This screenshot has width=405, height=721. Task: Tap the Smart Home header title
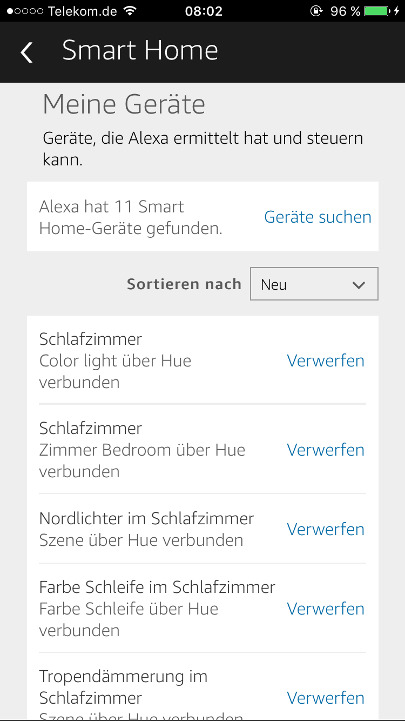click(x=140, y=50)
